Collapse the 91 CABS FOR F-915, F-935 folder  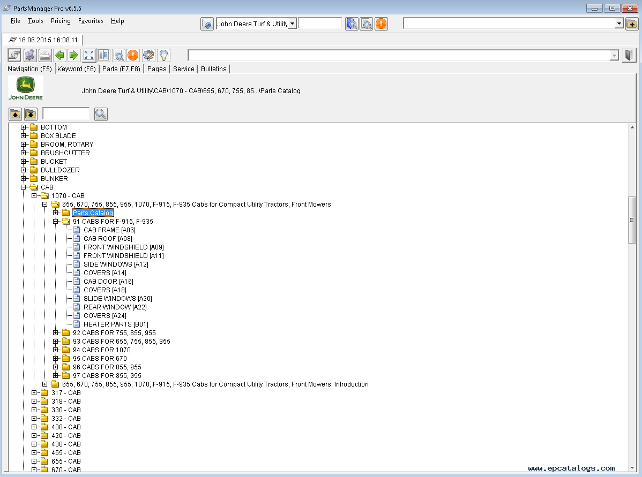click(56, 222)
